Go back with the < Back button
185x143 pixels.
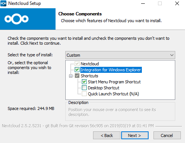tap(107, 135)
